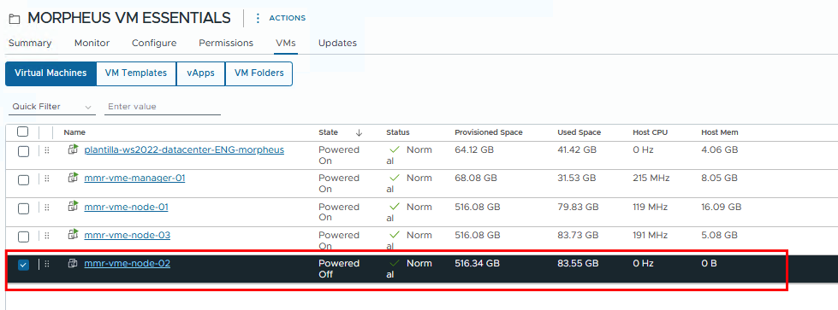
Task: Open the Updates tab
Action: tap(337, 43)
